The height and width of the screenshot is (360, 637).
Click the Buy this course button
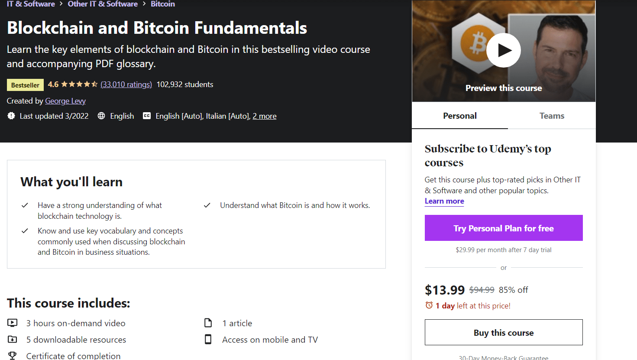click(504, 332)
